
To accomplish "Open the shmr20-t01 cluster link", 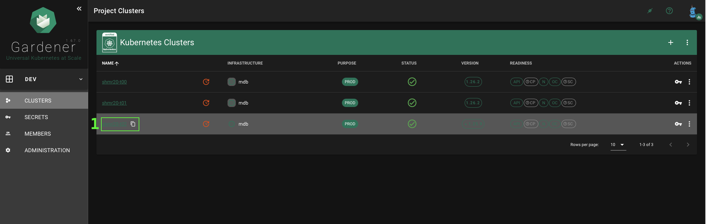I will point(114,103).
